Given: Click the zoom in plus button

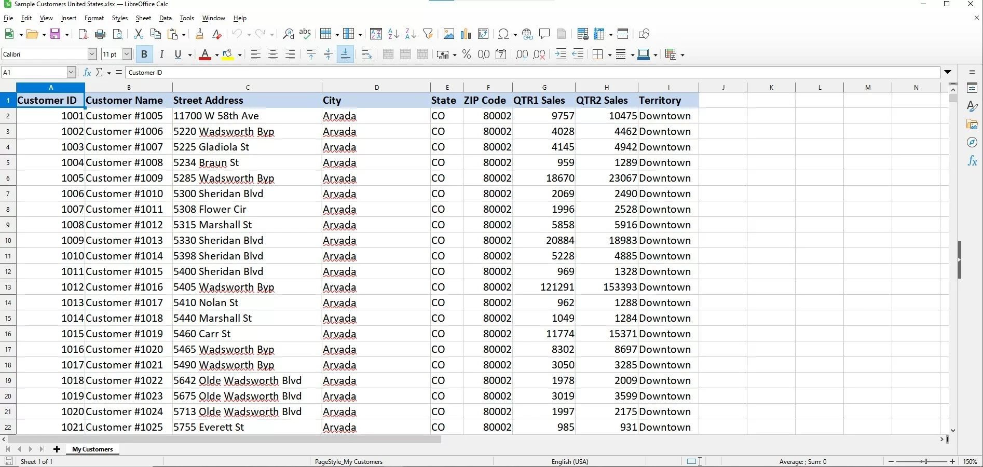Looking at the screenshot, I should coord(952,461).
